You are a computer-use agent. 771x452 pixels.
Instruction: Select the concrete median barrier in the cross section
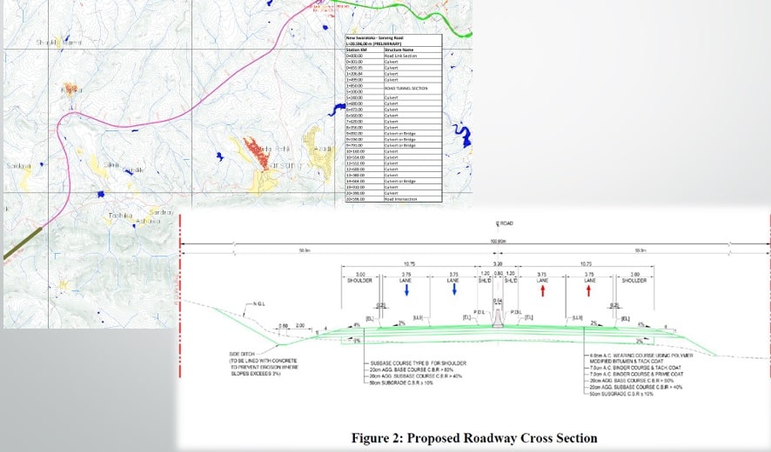coord(498,319)
